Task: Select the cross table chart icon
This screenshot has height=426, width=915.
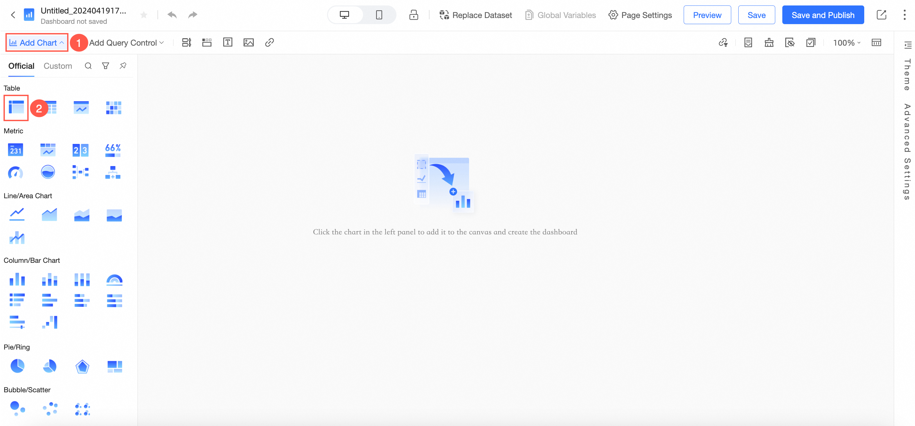Action: click(16, 107)
